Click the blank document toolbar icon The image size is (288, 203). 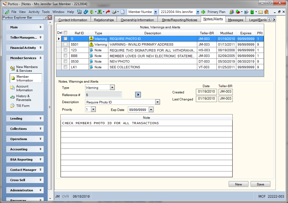(x=122, y=12)
